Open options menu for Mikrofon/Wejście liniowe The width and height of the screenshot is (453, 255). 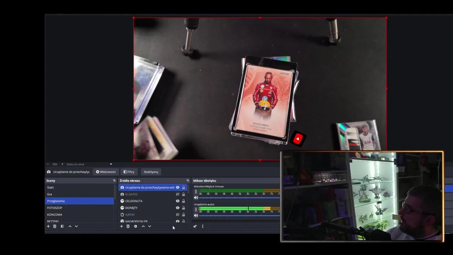196,192
